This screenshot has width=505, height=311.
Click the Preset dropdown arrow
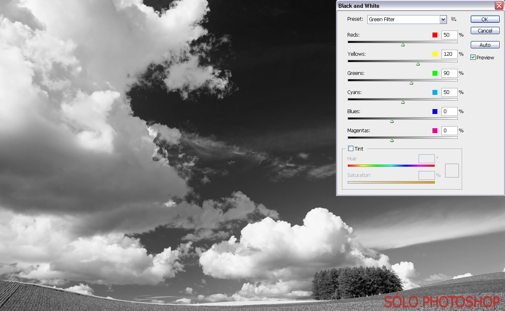[x=443, y=20]
